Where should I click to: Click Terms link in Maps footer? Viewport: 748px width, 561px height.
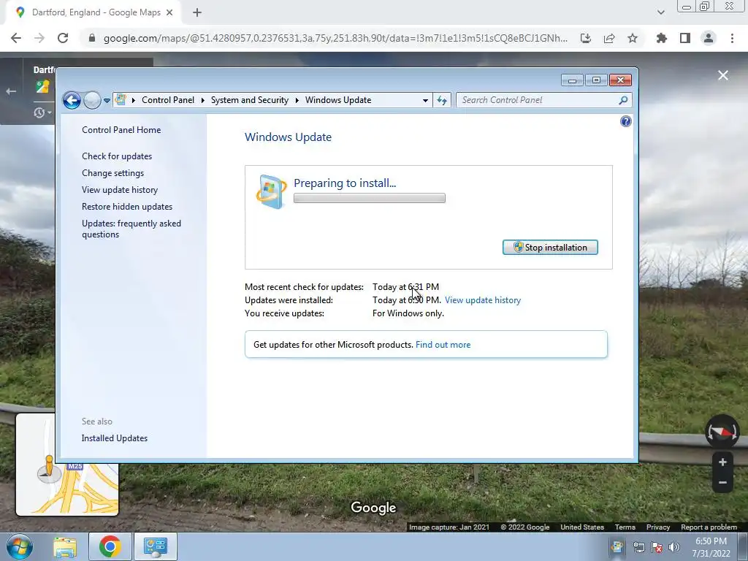click(x=625, y=527)
